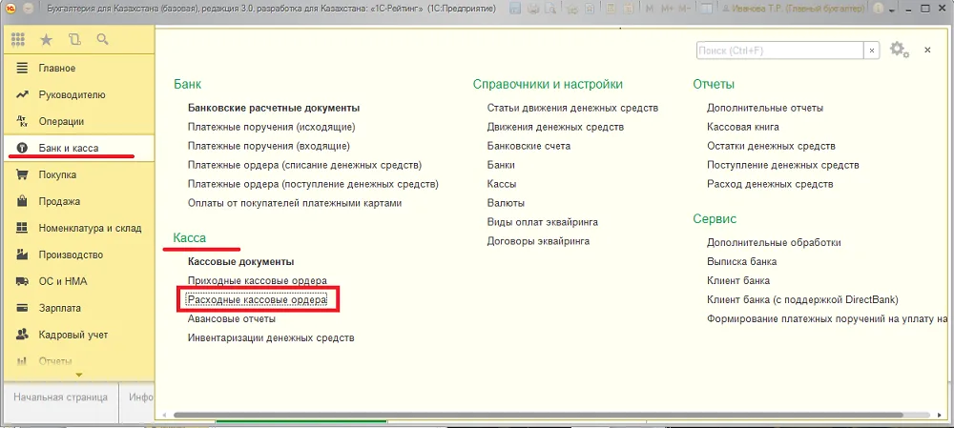Open Дополнительные обработки
The height and width of the screenshot is (428, 954).
774,242
